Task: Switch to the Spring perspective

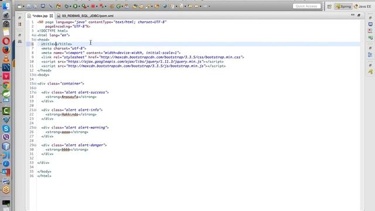Action: point(343,6)
